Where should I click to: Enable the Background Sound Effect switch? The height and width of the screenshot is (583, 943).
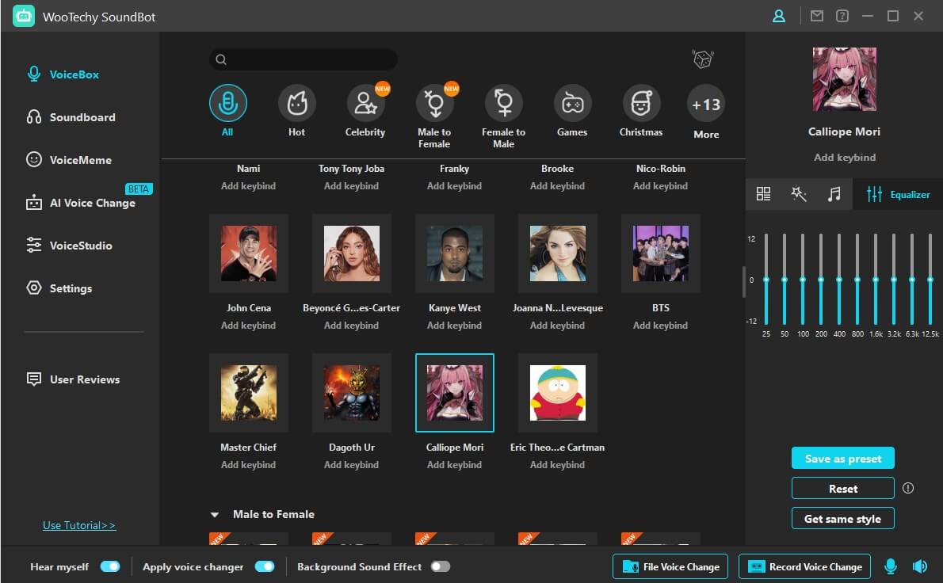point(440,566)
